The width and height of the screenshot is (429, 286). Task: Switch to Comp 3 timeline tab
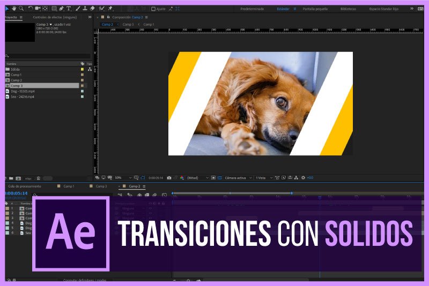(101, 186)
